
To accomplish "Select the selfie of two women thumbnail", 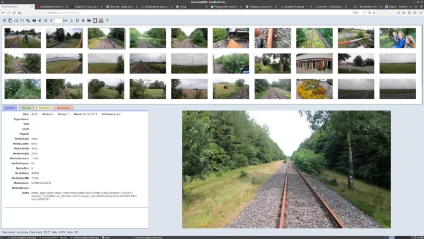I will (x=397, y=38).
